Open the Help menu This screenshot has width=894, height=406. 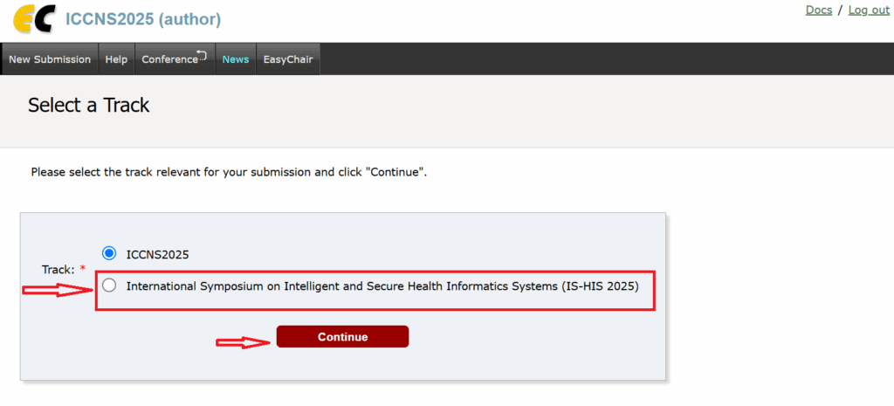point(116,59)
